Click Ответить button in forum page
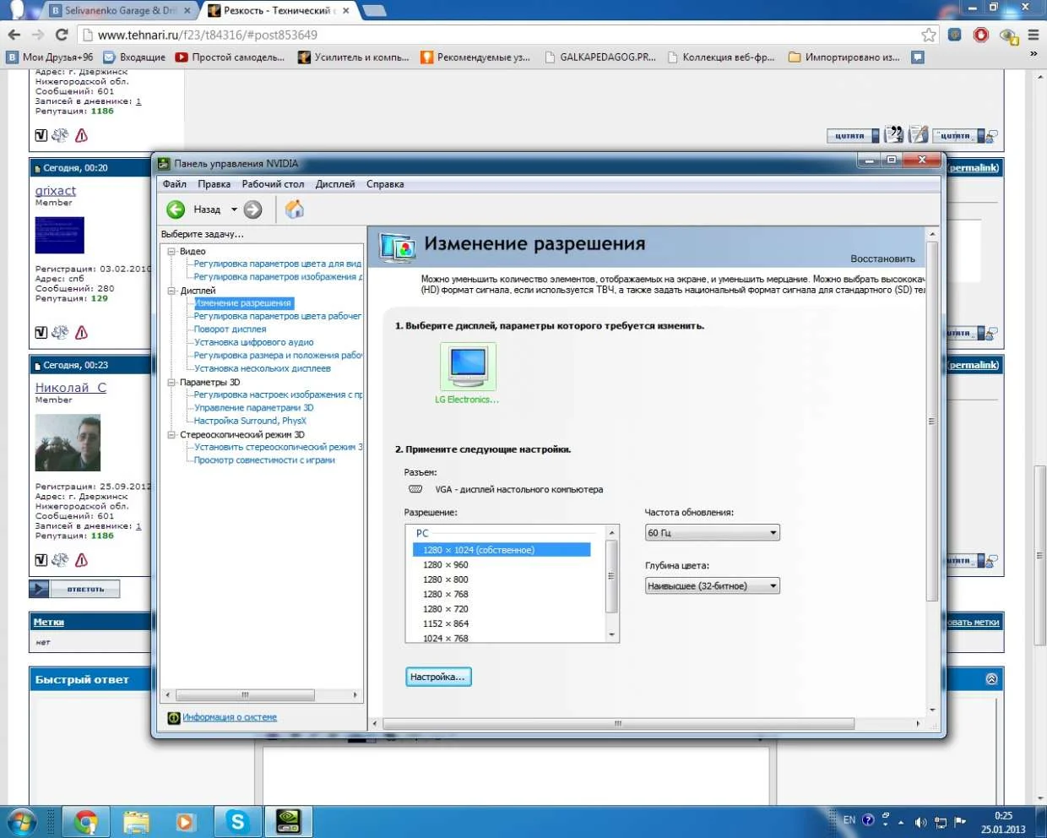The width and height of the screenshot is (1047, 838). pos(74,589)
